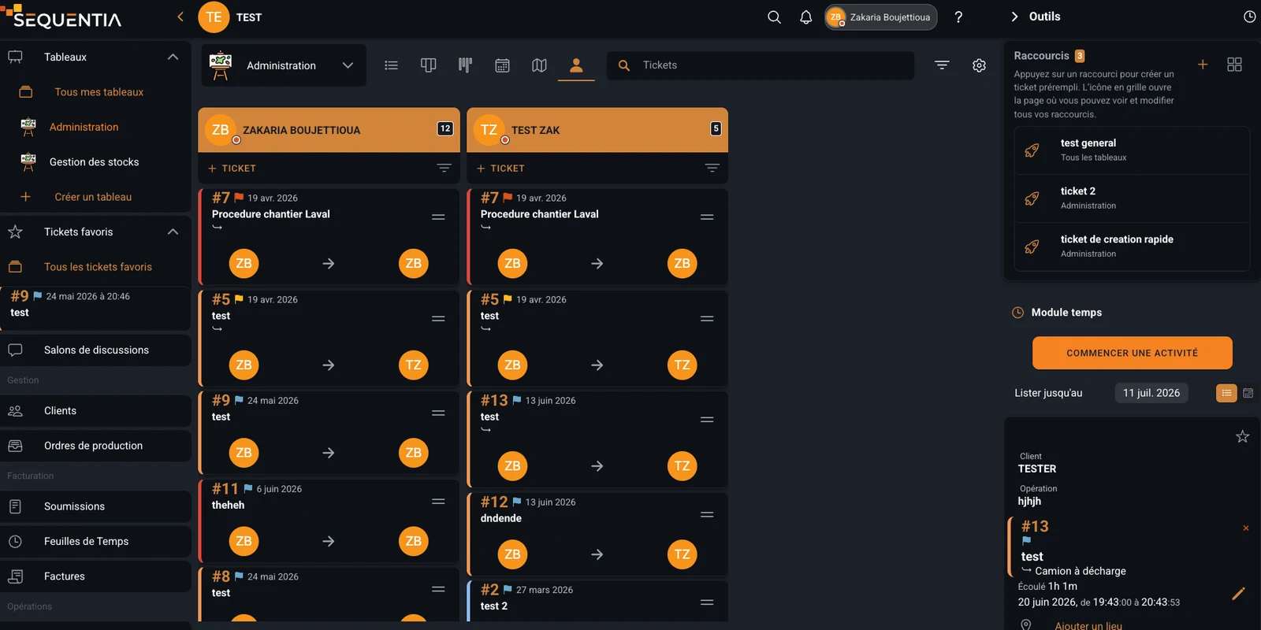
Task: Open the #11 theheh card menu
Action: click(438, 502)
